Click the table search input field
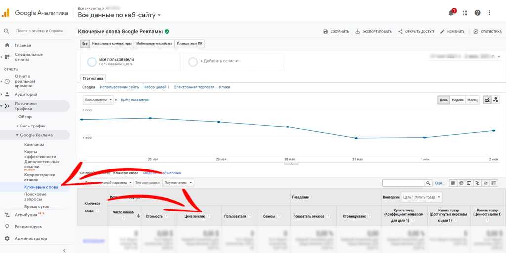 pos(403,183)
